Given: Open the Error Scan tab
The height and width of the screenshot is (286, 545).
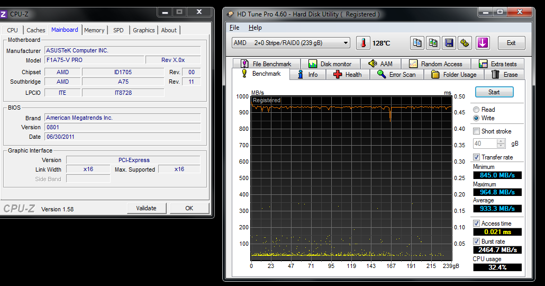Looking at the screenshot, I should [x=397, y=75].
